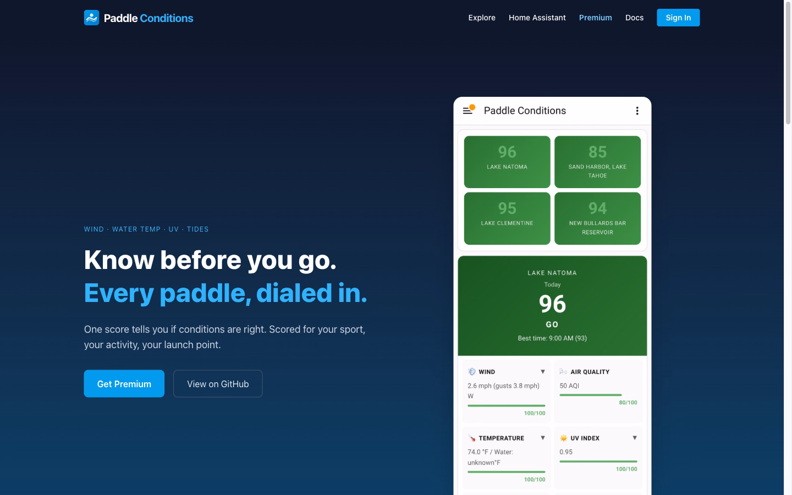The image size is (792, 495).
Task: Click View on GitHub button
Action: point(218,383)
